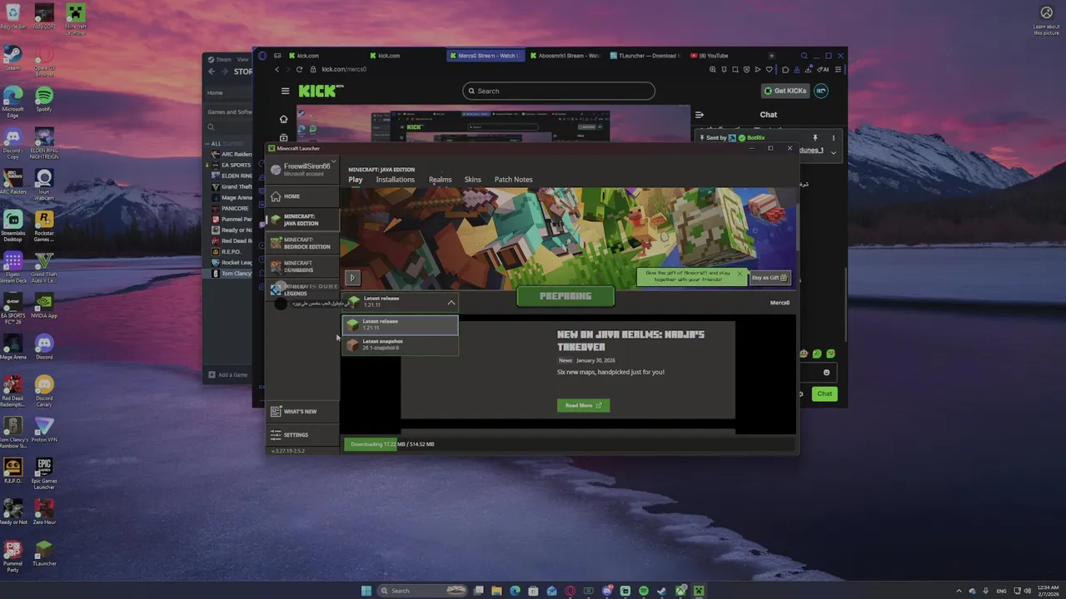Select Minecraft: Bedrock Edition in sidebar
Image resolution: width=1066 pixels, height=599 pixels.
point(301,243)
